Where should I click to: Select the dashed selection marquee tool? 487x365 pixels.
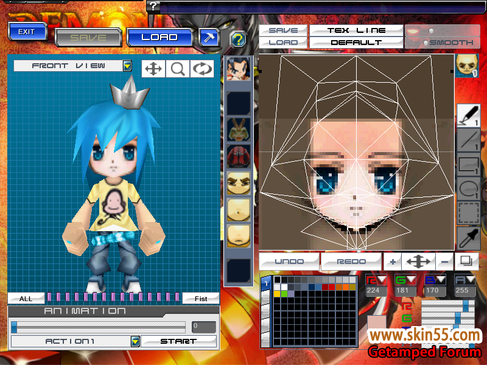coord(468,213)
